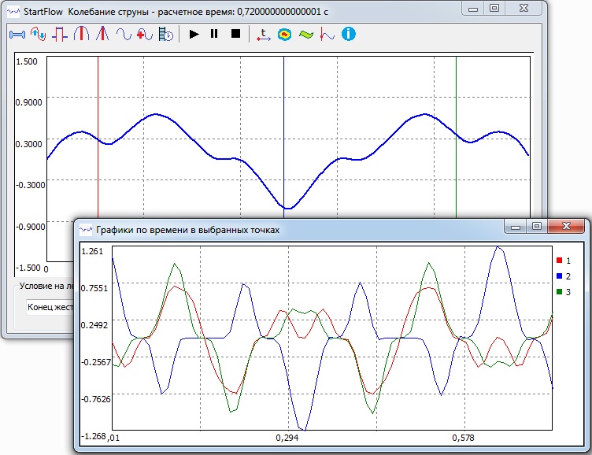Choose the parabolic arch initial shape

pyautogui.click(x=81, y=34)
